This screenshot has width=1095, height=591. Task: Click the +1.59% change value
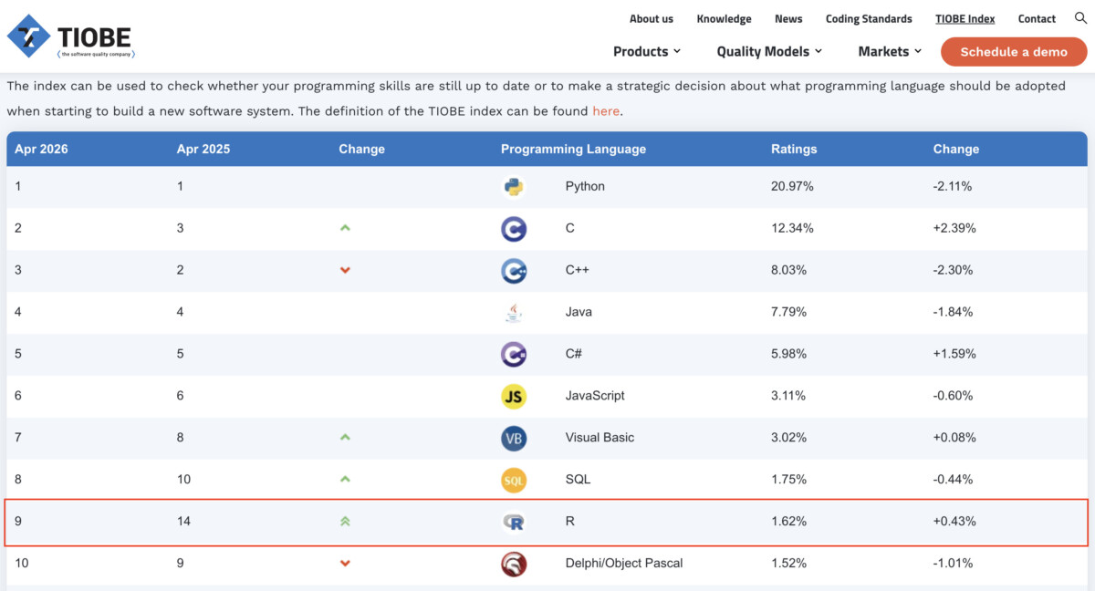point(954,354)
